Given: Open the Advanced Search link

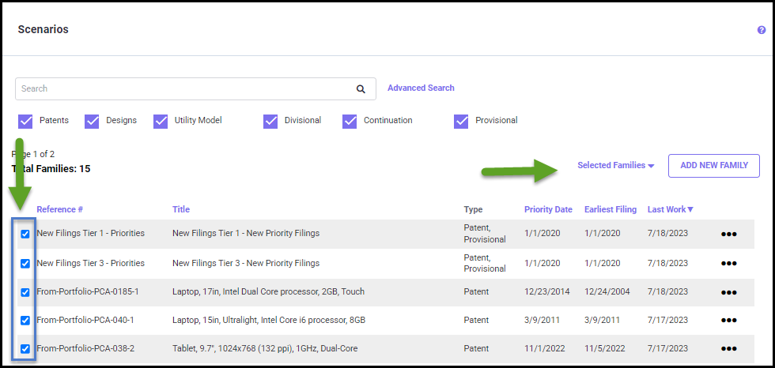Looking at the screenshot, I should [421, 88].
